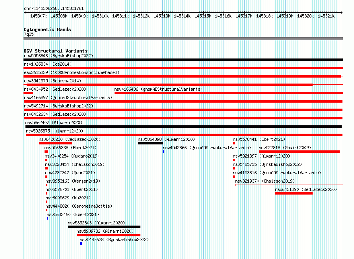Click nsv522818 (Shaikh2009) label
Image resolution: width=354 pixels, height=259 pixels.
[x=285, y=148]
